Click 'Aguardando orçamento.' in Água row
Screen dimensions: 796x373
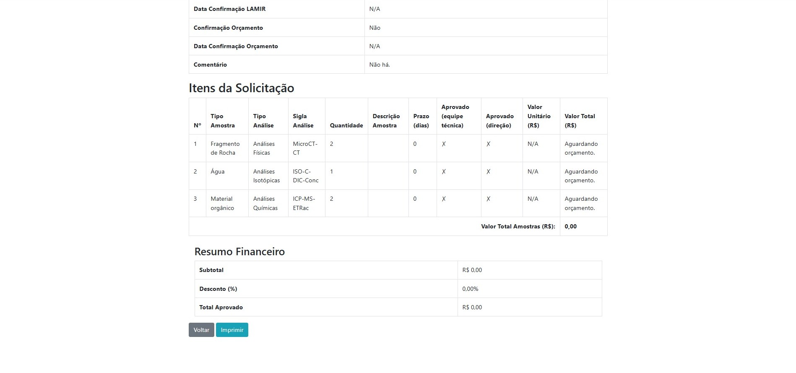click(x=581, y=176)
